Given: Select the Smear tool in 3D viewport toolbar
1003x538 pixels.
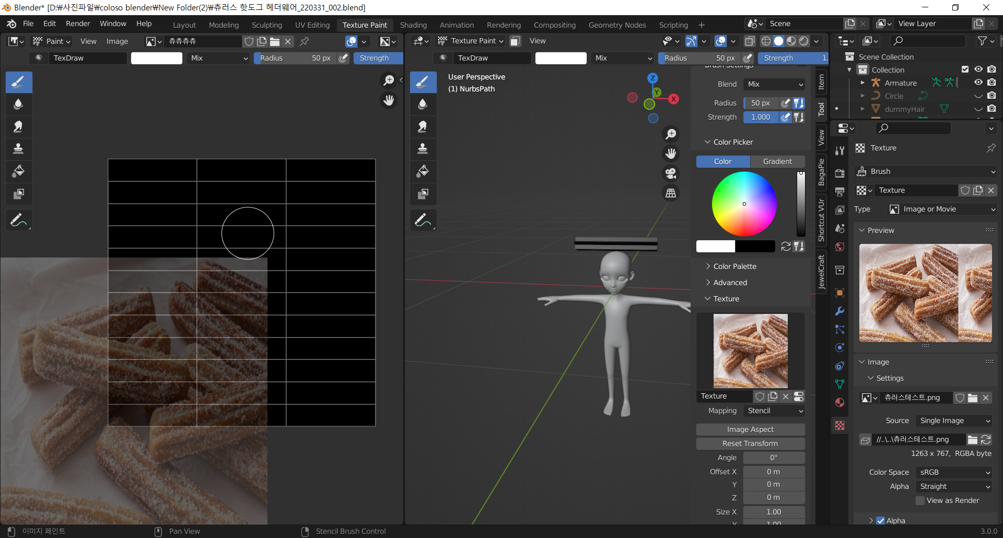Looking at the screenshot, I should point(423,127).
